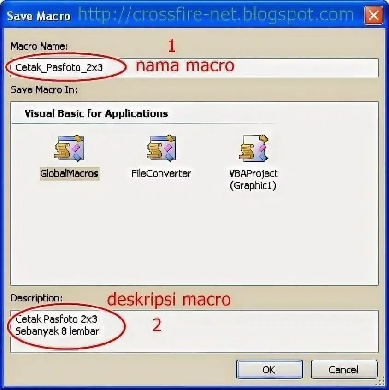Click the 'Macro Name:' label

pyautogui.click(x=39, y=46)
